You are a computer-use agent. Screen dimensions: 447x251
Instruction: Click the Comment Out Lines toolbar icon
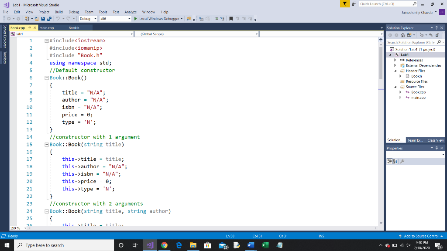click(216, 19)
